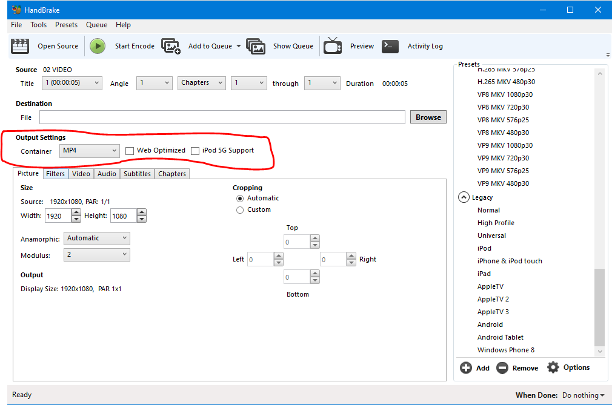Image resolution: width=612 pixels, height=405 pixels.
Task: Select the AppleTV 3 preset
Action: pyautogui.click(x=493, y=312)
